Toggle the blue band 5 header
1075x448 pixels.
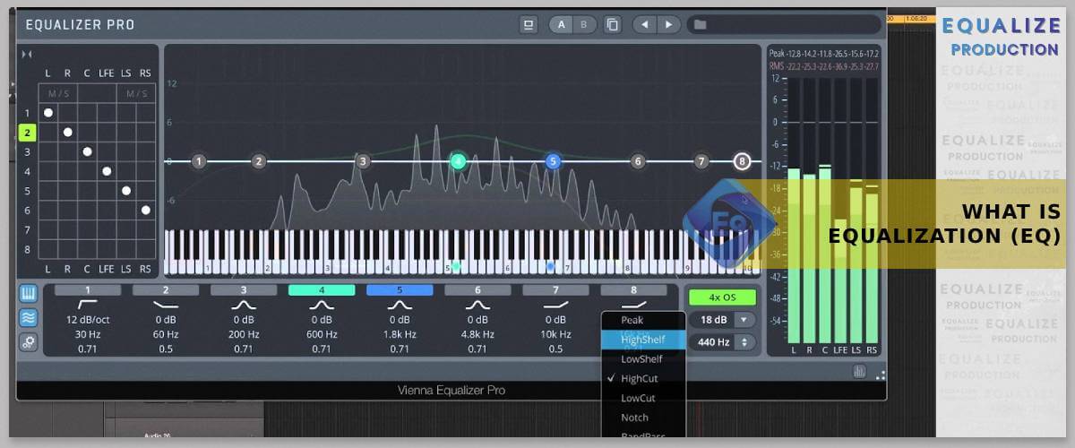400,290
